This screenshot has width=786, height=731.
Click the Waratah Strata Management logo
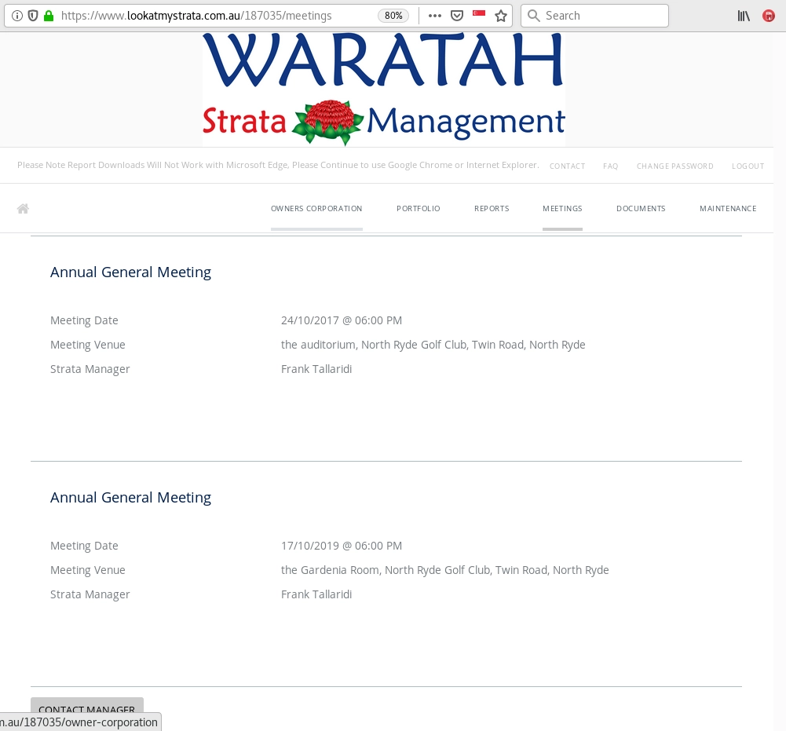(x=384, y=90)
